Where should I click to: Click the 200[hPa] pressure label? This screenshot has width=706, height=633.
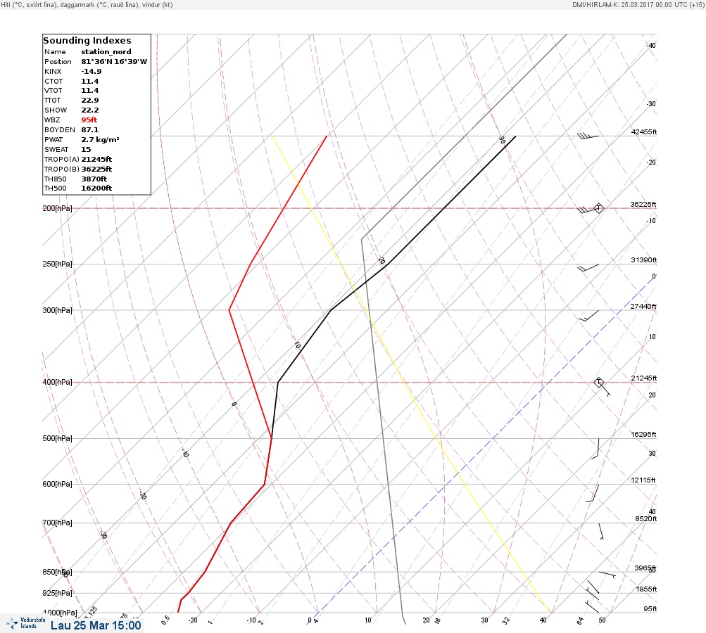tap(57, 208)
